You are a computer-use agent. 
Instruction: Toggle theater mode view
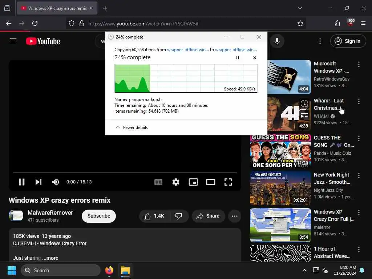coord(210,182)
